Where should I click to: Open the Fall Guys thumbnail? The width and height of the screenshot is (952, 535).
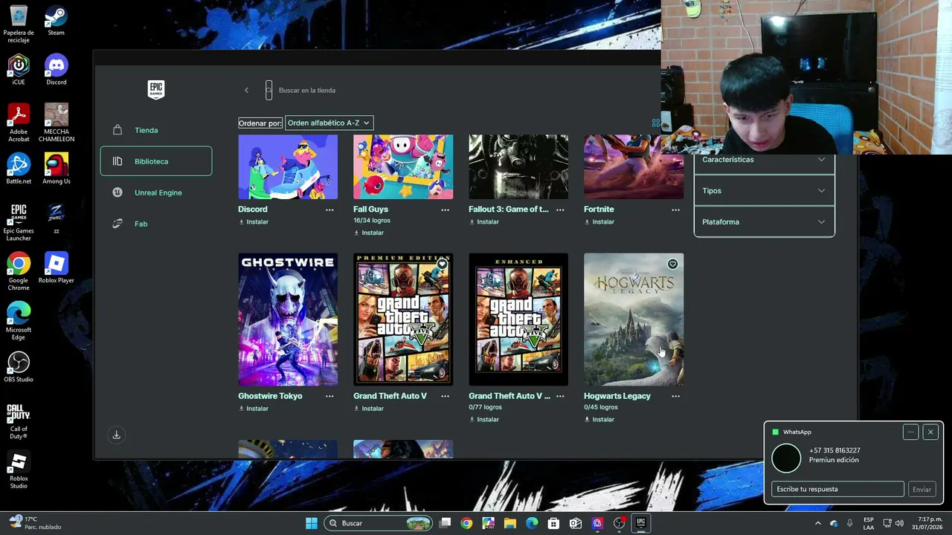pos(403,166)
